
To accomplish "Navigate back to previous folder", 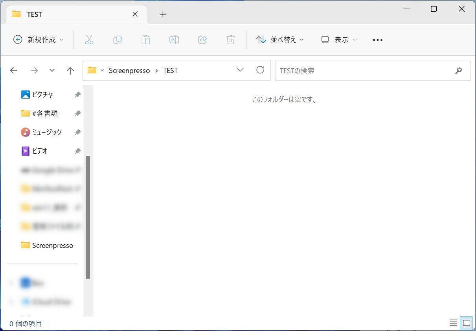I will [x=14, y=71].
